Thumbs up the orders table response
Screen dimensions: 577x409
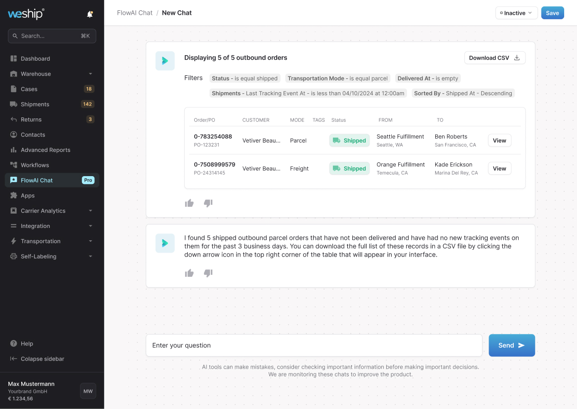click(189, 203)
